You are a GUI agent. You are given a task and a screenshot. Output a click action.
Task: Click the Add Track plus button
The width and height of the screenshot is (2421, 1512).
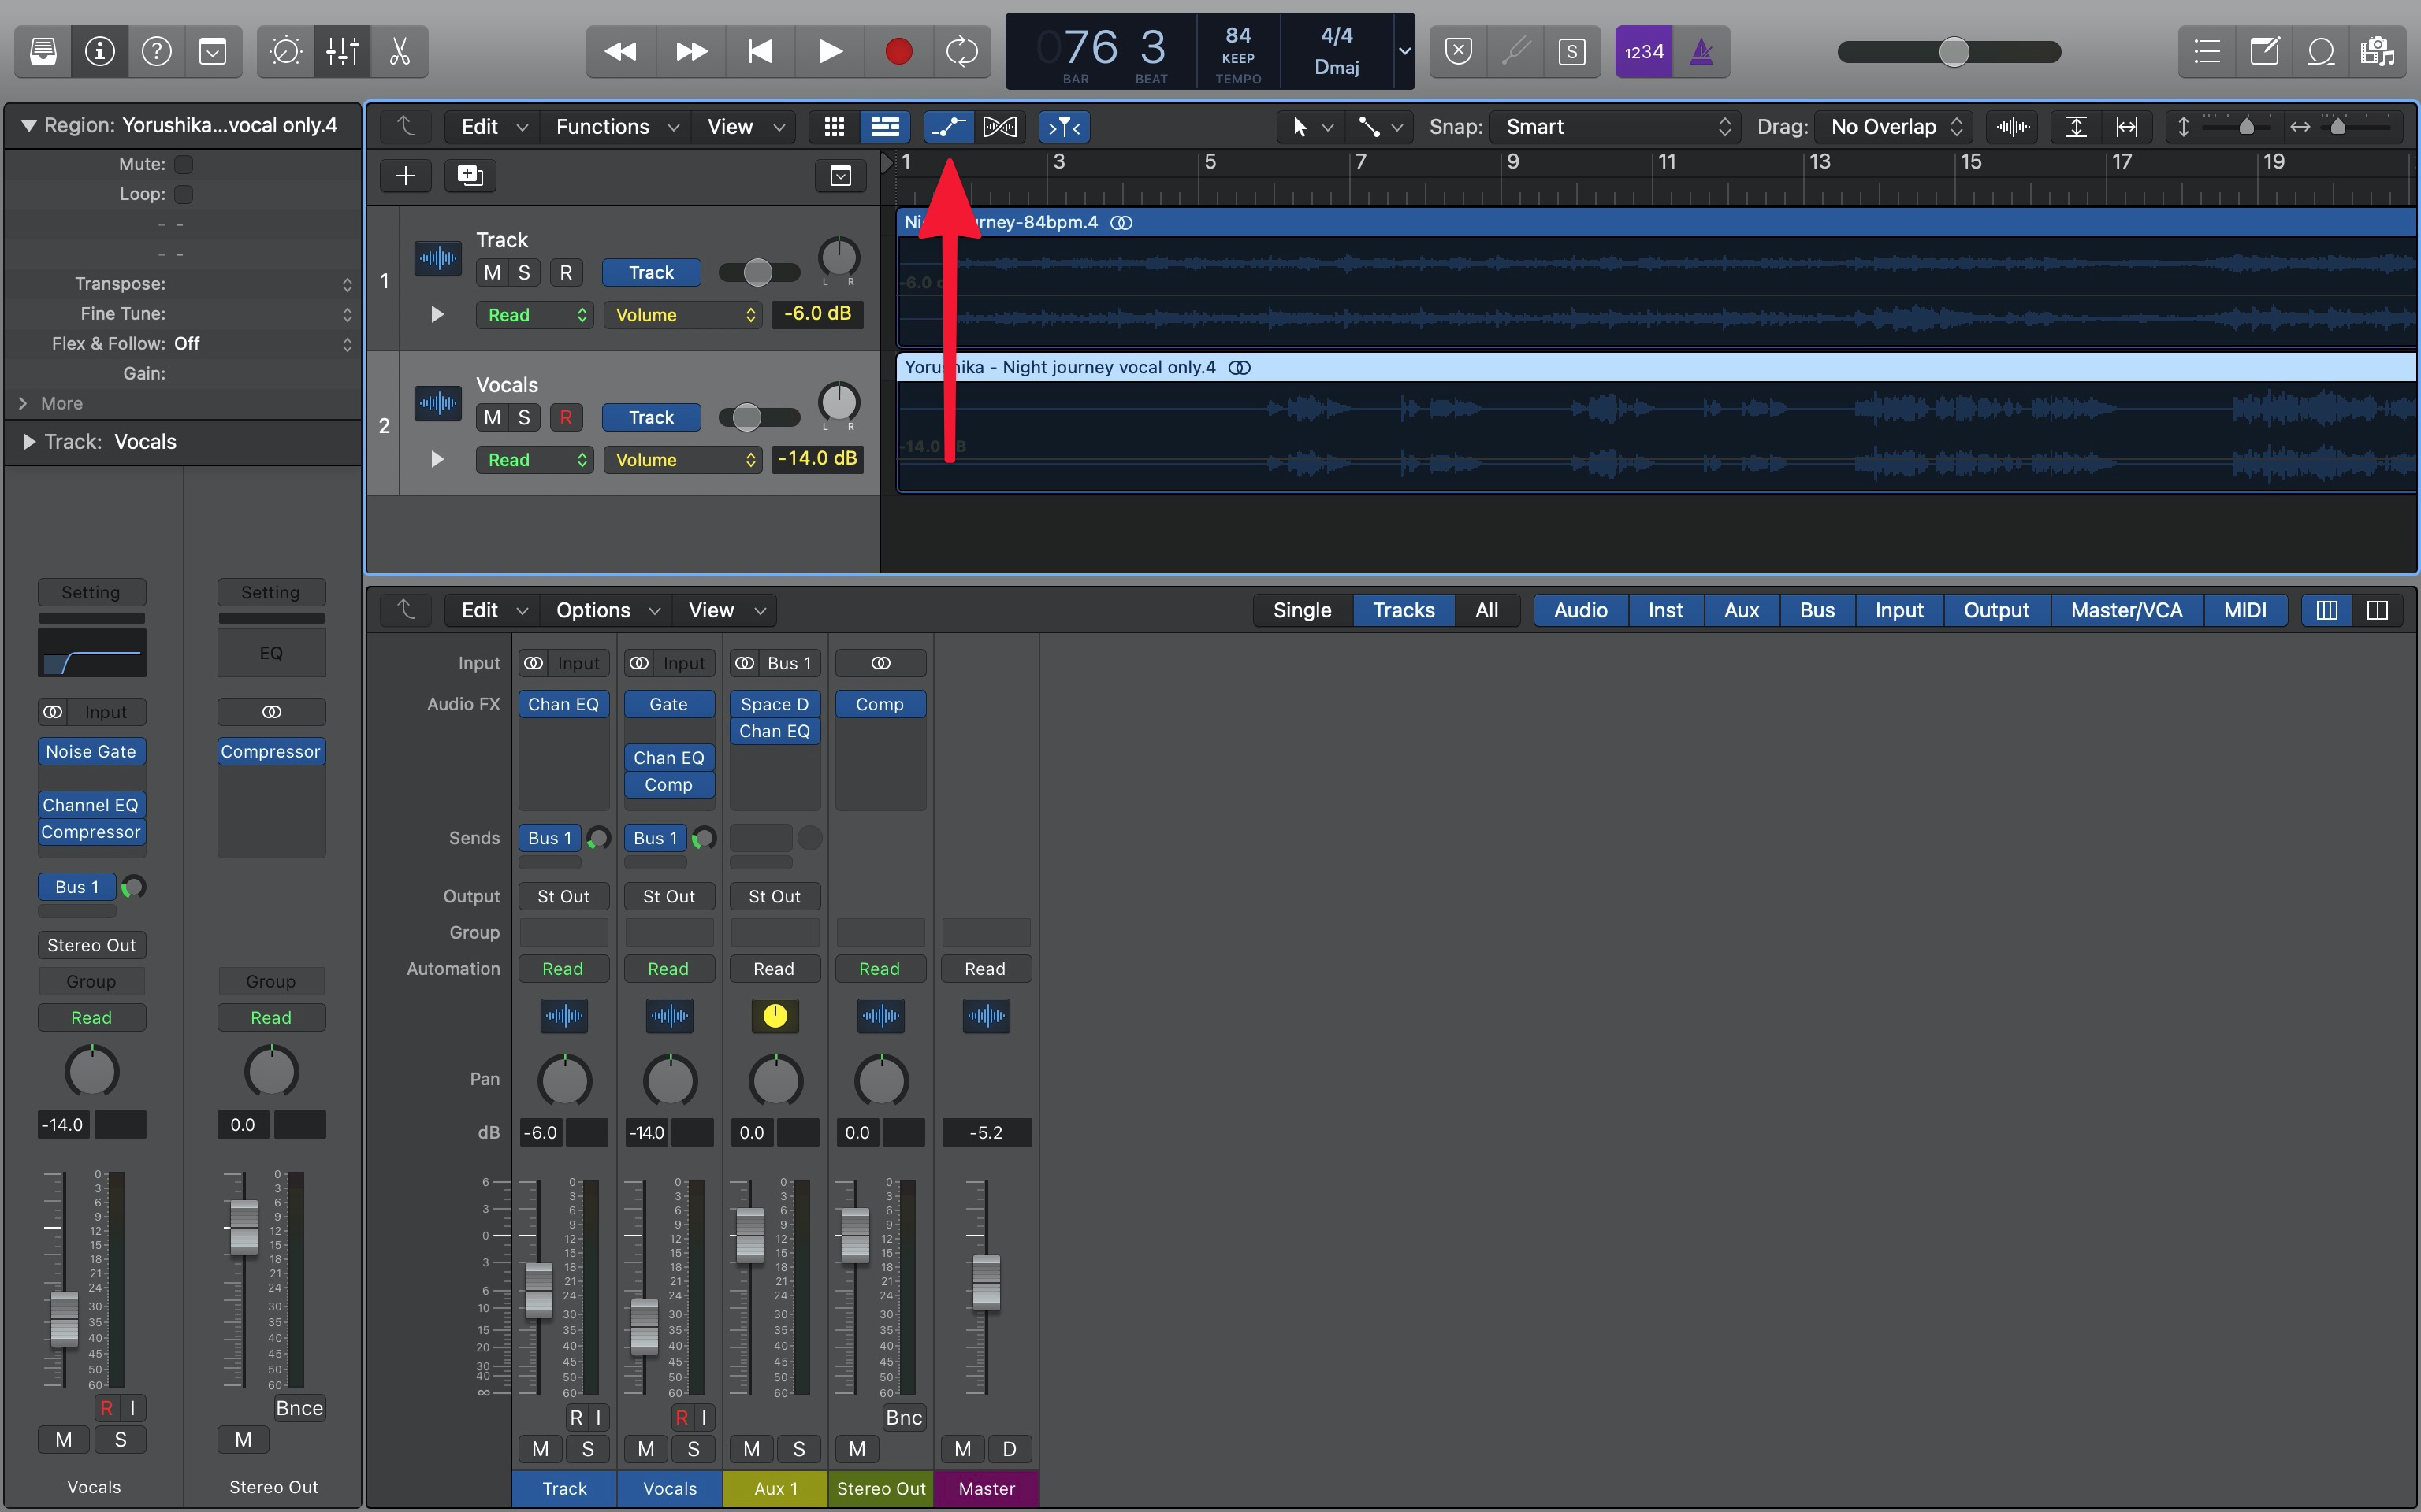pyautogui.click(x=405, y=176)
